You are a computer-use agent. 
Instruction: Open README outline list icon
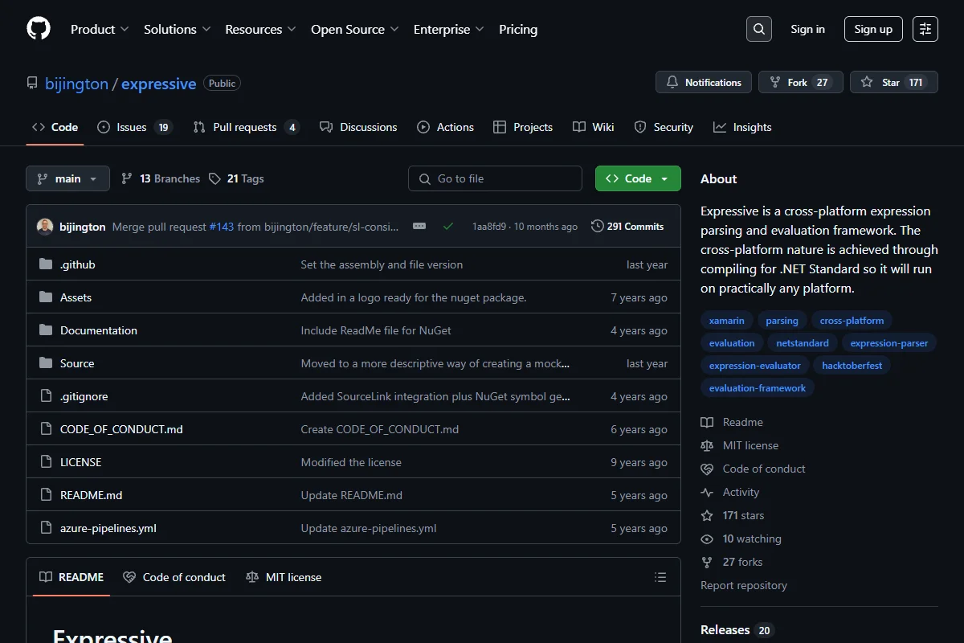[660, 577]
